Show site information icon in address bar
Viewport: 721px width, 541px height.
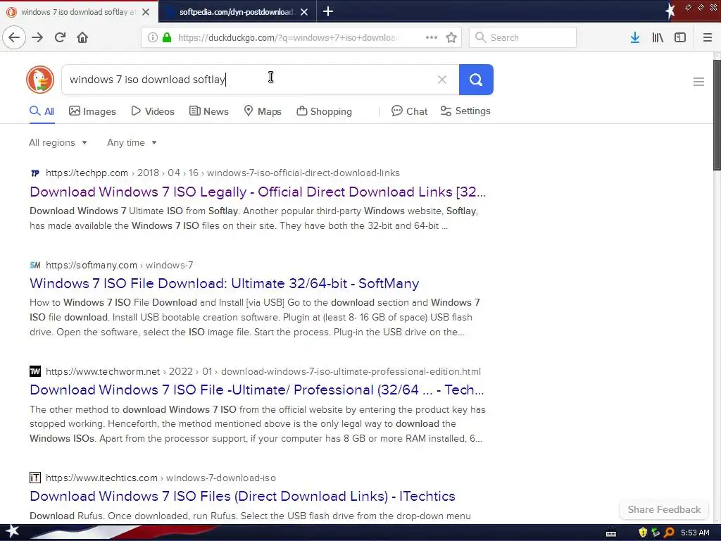coord(152,37)
